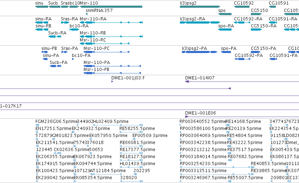Select the RE20139.5prime EST label
The width and height of the screenshot is (299, 183).
[244, 129]
